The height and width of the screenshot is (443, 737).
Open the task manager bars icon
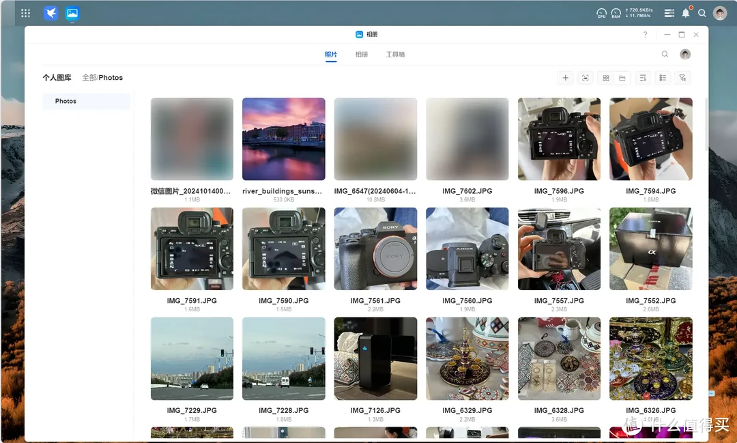[x=669, y=13]
